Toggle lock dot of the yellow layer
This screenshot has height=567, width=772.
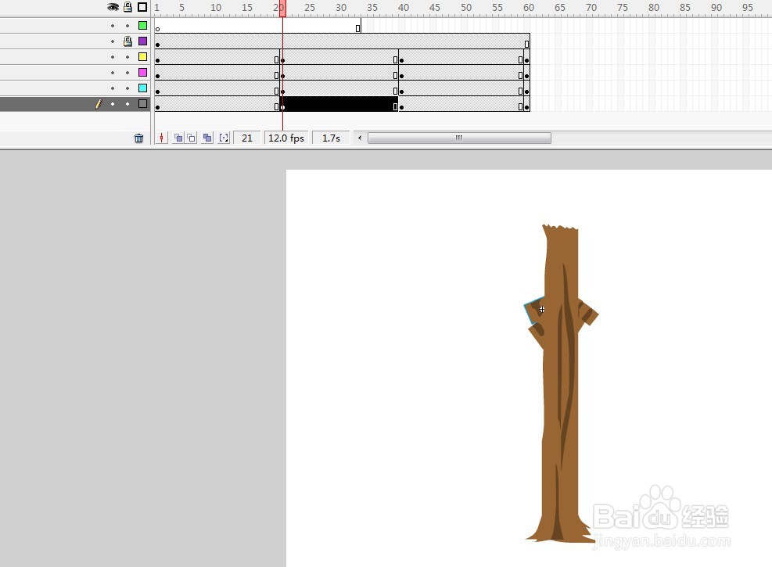127,57
